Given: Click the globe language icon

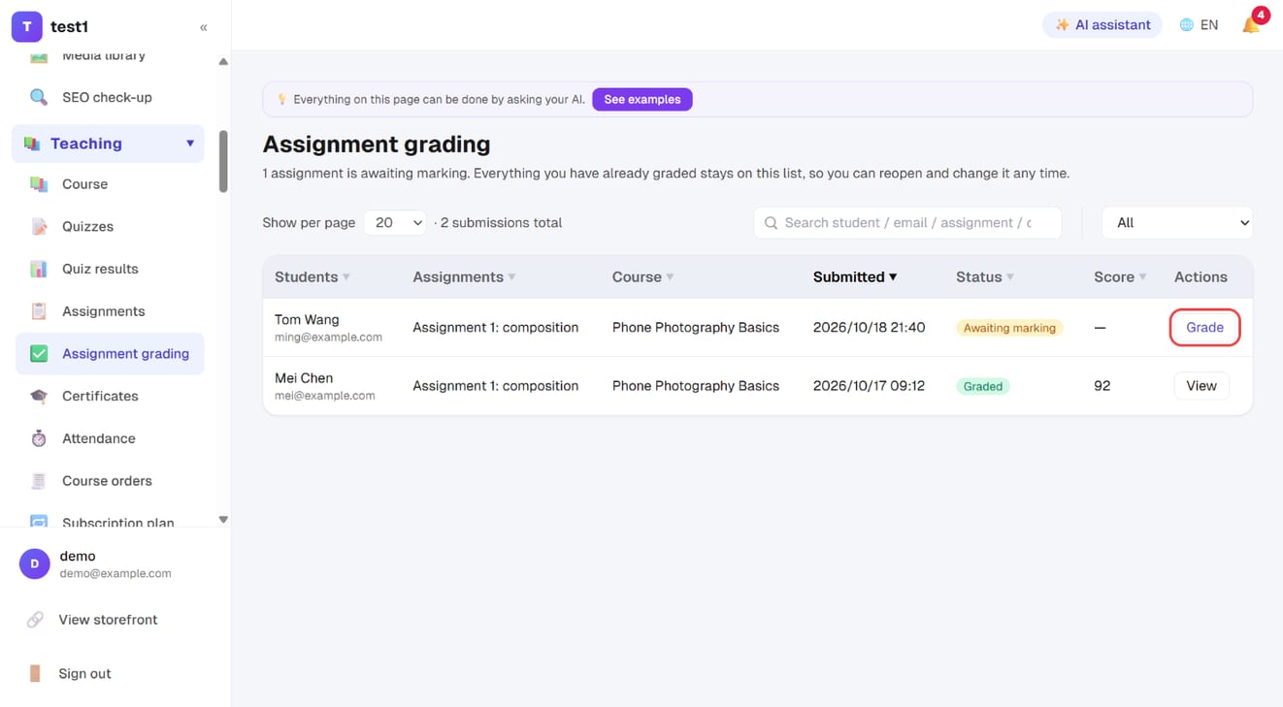Looking at the screenshot, I should [1186, 25].
